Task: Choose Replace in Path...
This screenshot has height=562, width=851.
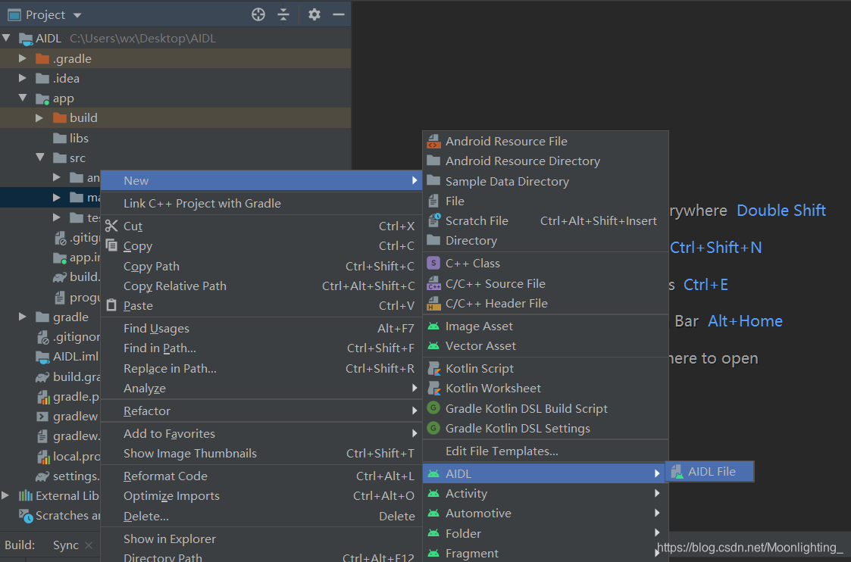Action: click(x=261, y=368)
